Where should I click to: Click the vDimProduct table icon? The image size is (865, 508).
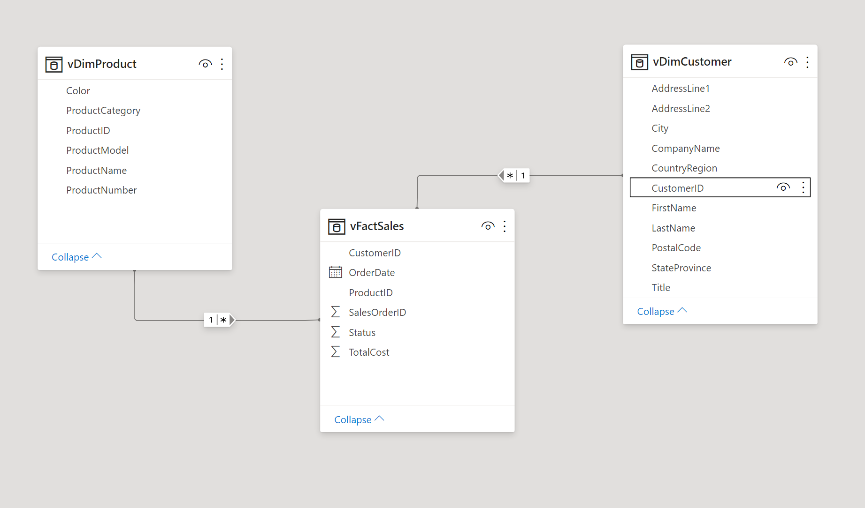[x=54, y=64]
